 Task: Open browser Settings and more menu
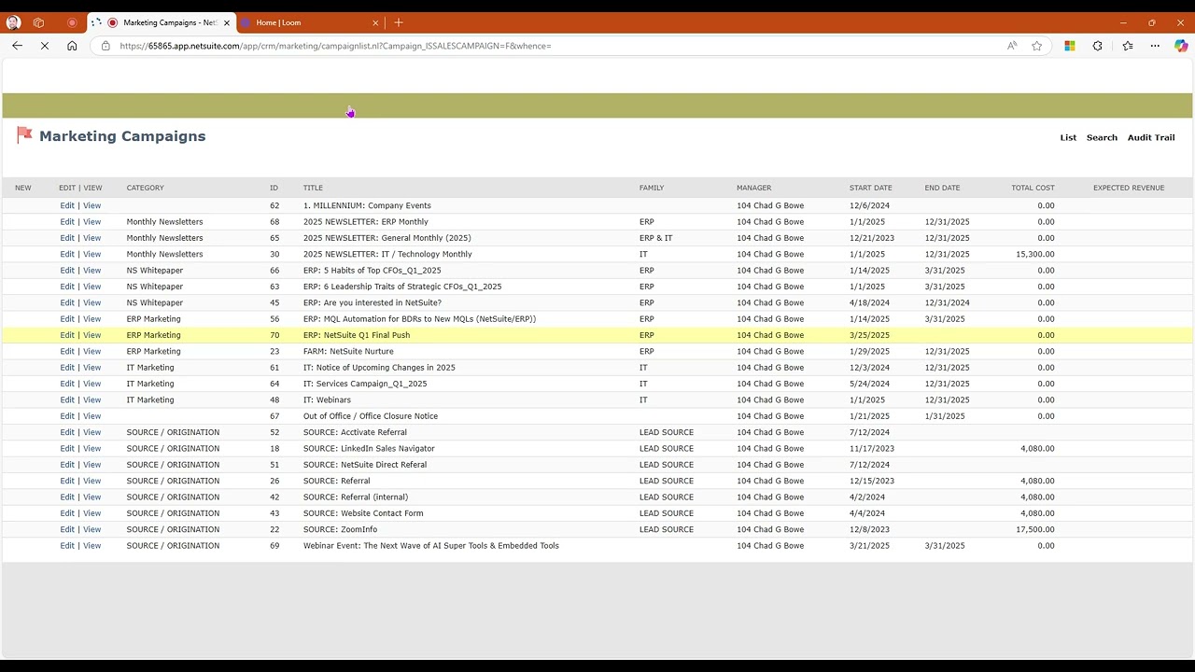(1155, 46)
